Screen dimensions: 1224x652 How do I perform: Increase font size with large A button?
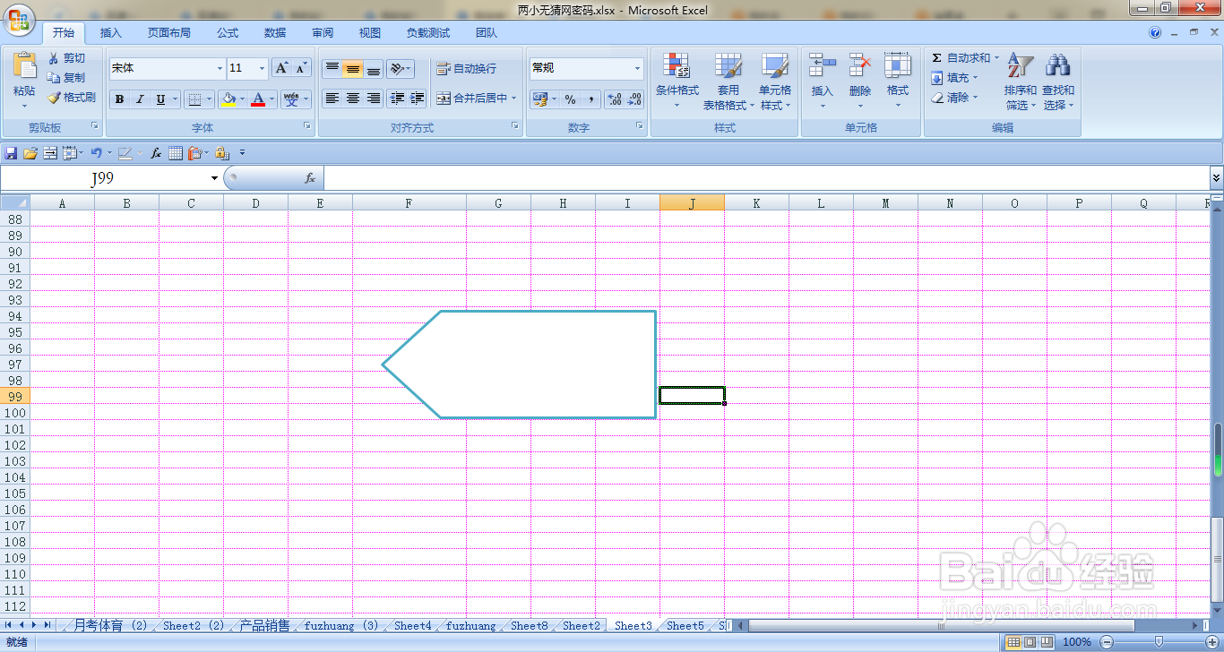[281, 68]
